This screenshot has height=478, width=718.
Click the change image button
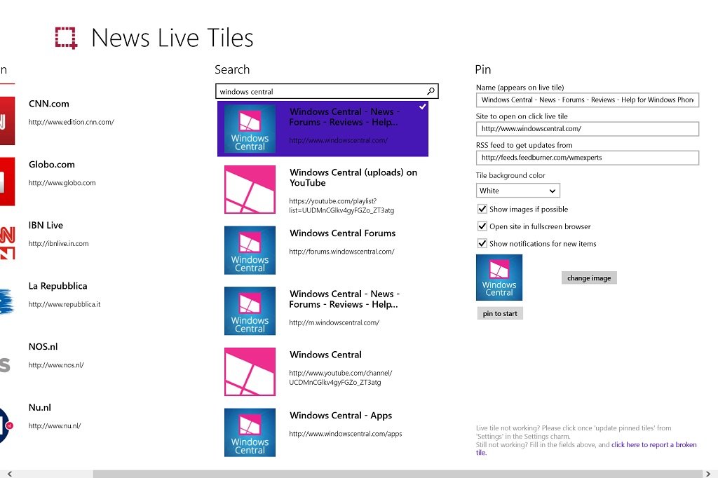[589, 278]
